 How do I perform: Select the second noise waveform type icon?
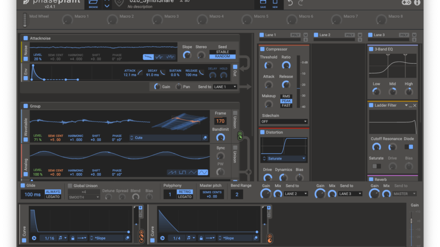click(159, 57)
